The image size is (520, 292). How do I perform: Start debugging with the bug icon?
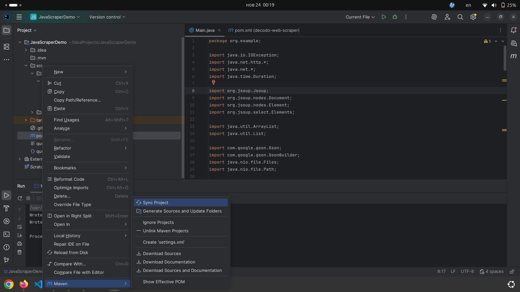pos(395,17)
